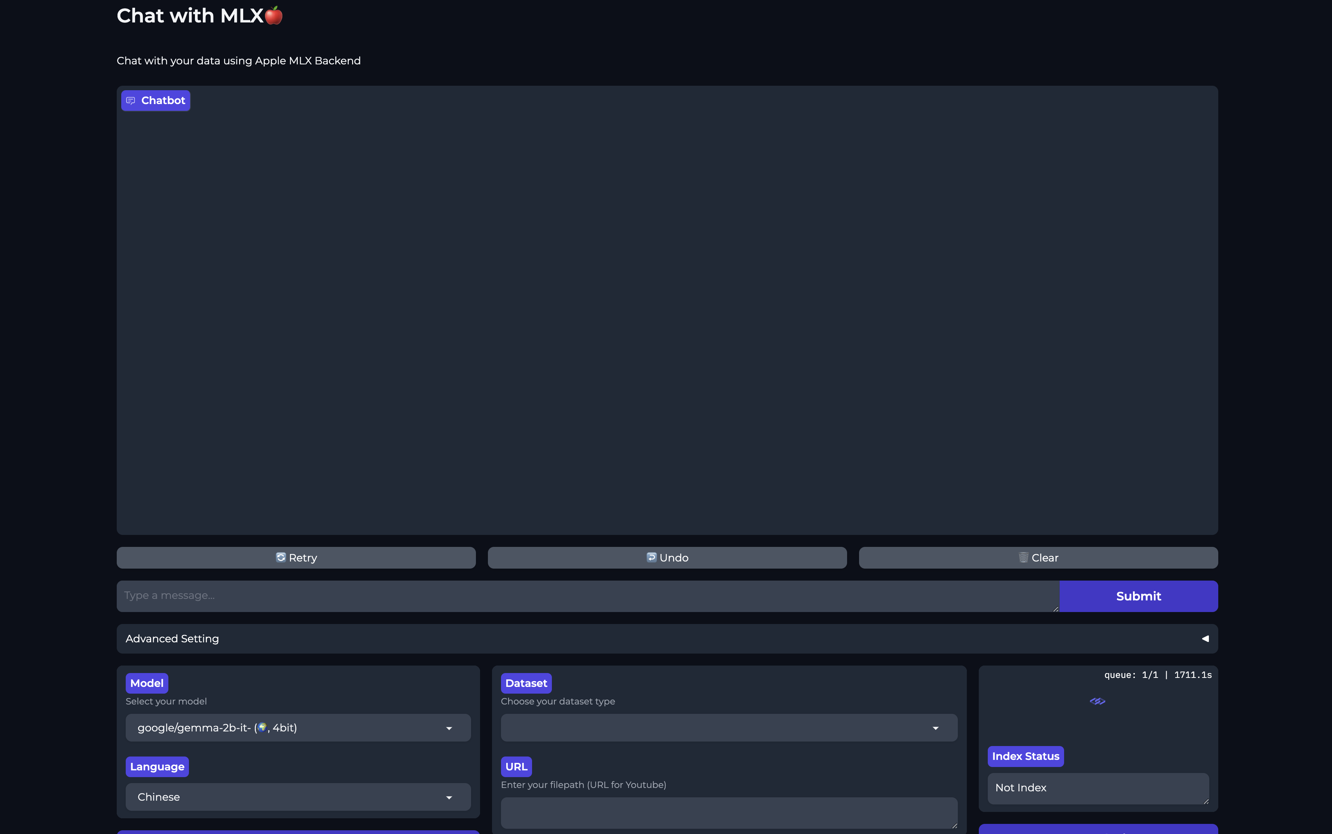This screenshot has width=1332, height=834.
Task: Open the Model dropdown
Action: (x=298, y=728)
